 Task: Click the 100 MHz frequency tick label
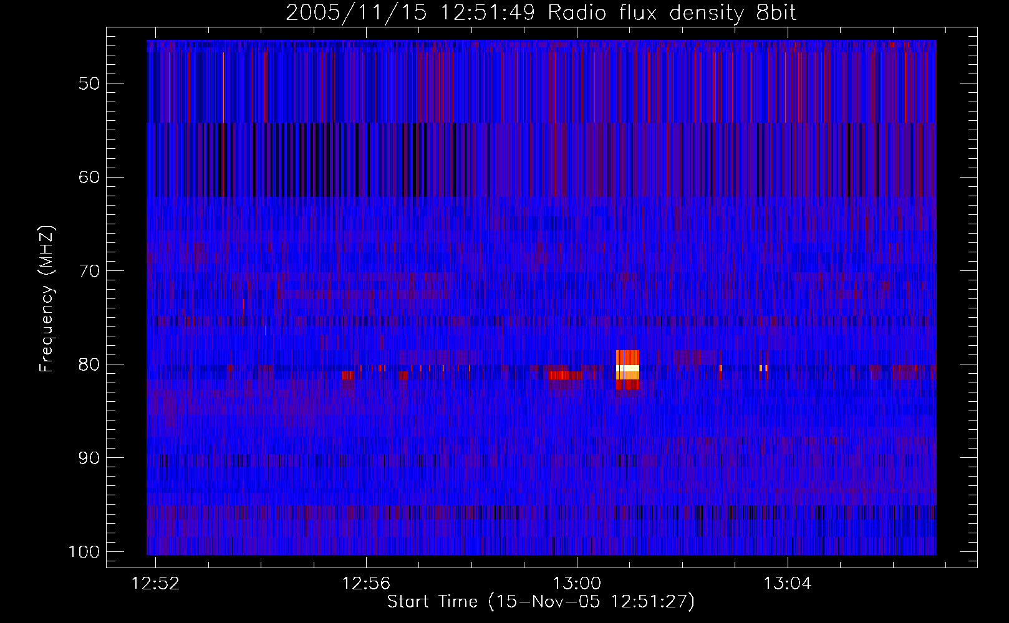(x=84, y=552)
